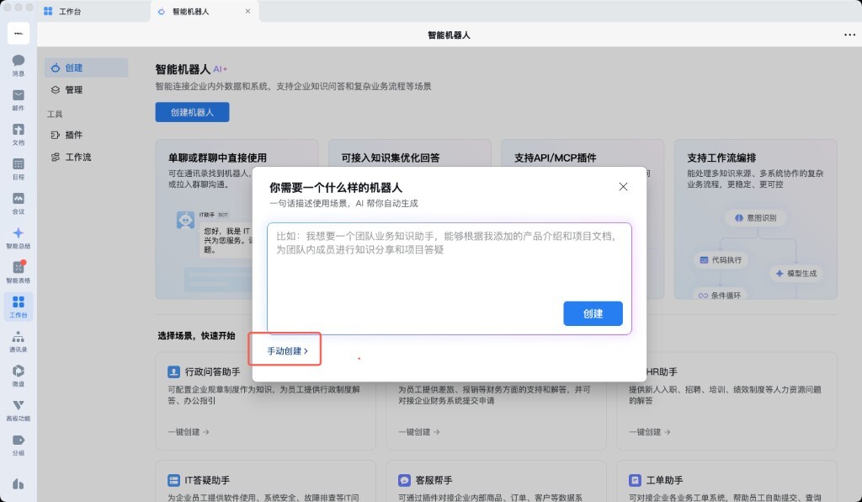Open 工作流 in the side navigation
This screenshot has height=502, width=862.
pos(78,157)
